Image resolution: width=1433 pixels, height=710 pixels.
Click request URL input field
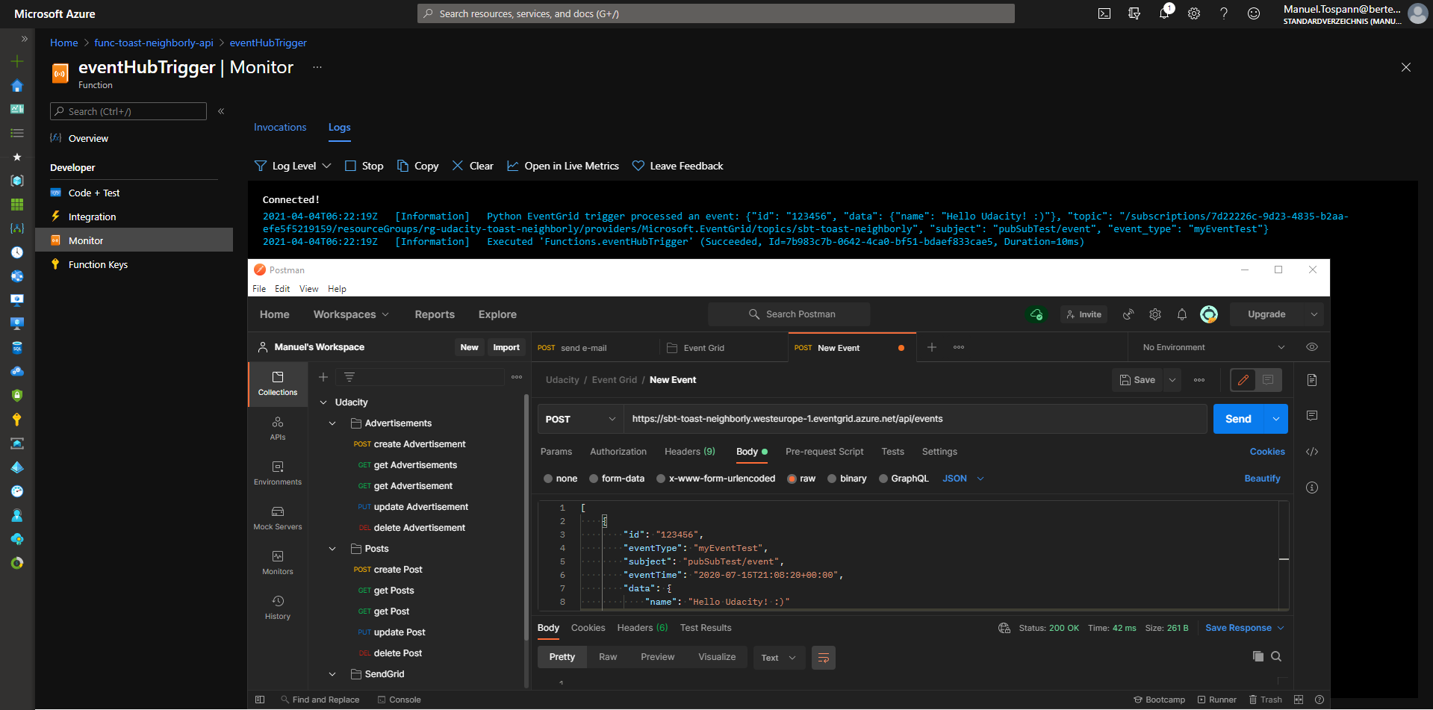click(916, 419)
